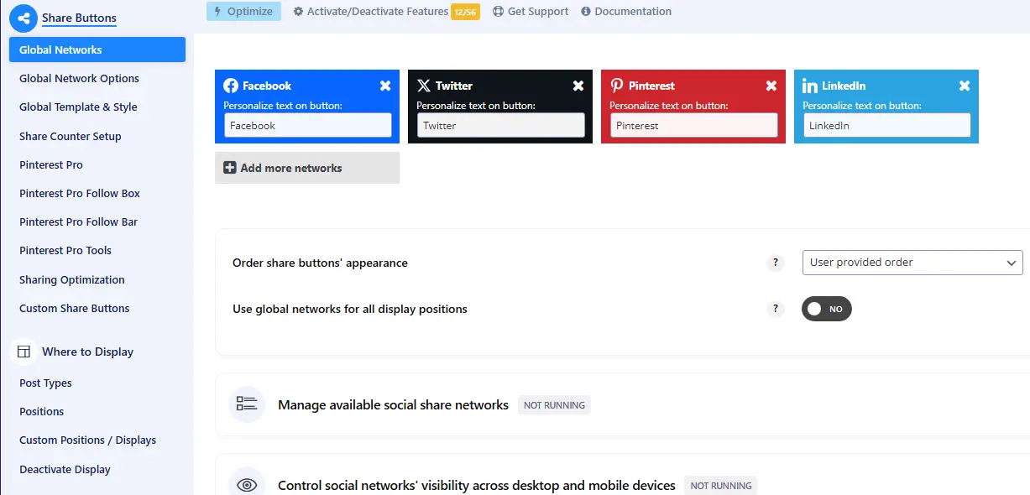The width and height of the screenshot is (1030, 495).
Task: Click Add more networks button
Action: 307,168
